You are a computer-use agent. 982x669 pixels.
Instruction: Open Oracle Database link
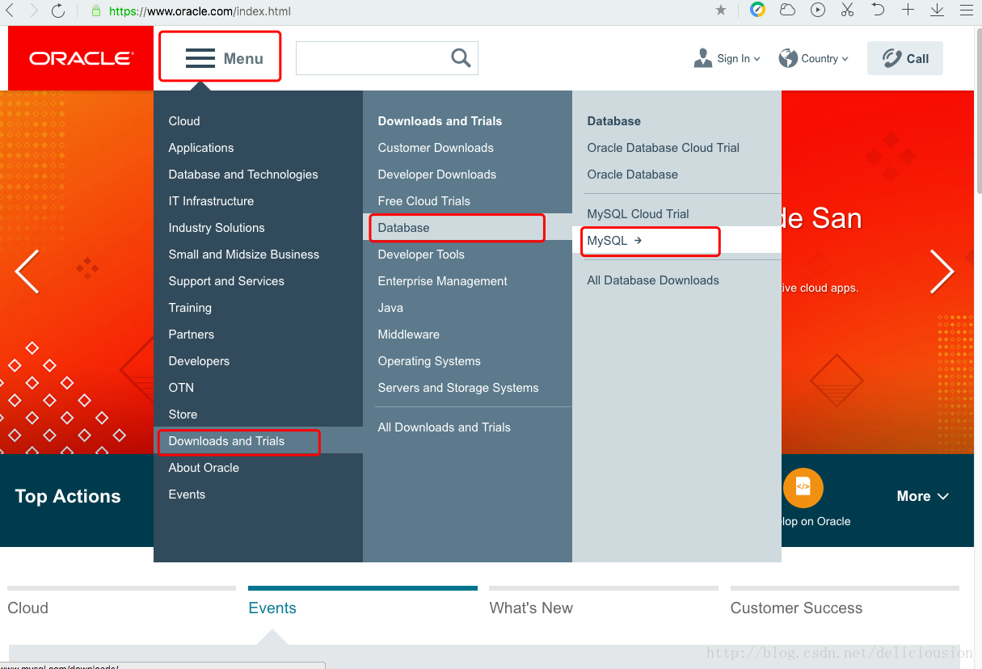coord(633,175)
